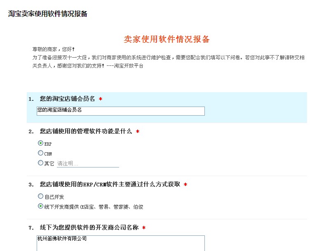Click the intro paragraph about 双十一大促
The width and height of the screenshot is (312, 251).
168,58
